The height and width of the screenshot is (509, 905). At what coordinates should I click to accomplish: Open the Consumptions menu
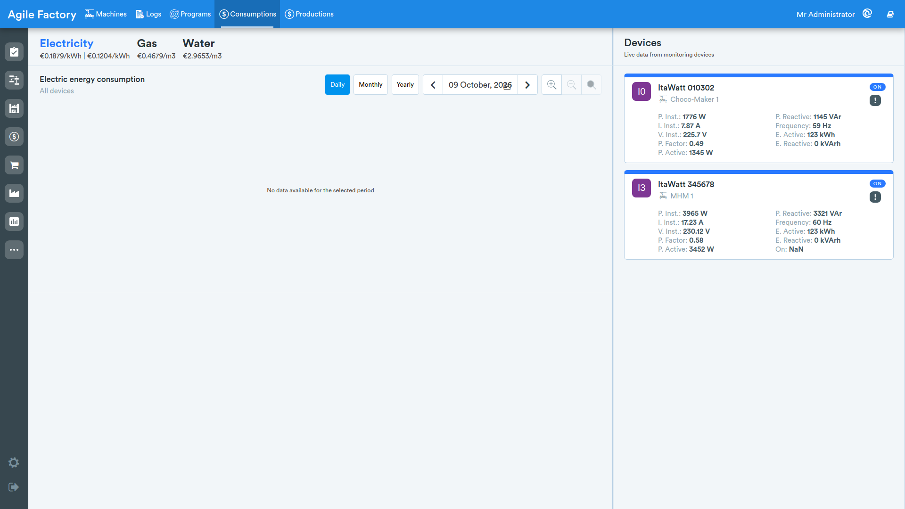point(247,14)
